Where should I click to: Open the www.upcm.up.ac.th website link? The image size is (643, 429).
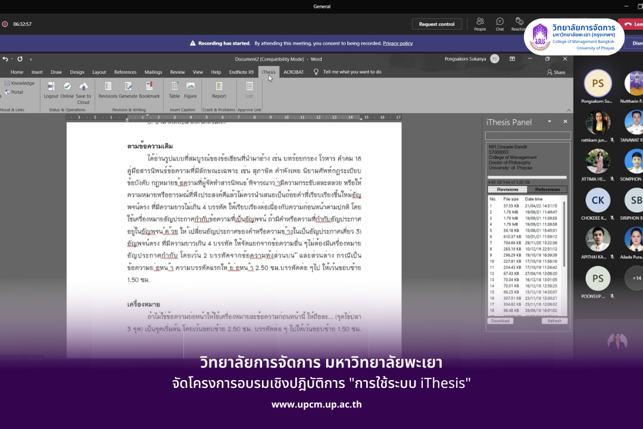point(317,405)
